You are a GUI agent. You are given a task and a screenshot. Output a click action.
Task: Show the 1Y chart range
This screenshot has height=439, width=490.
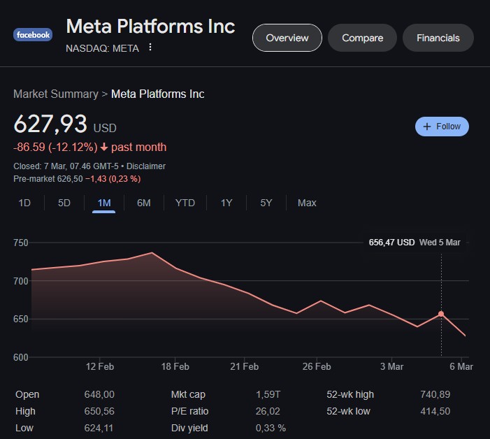(226, 203)
